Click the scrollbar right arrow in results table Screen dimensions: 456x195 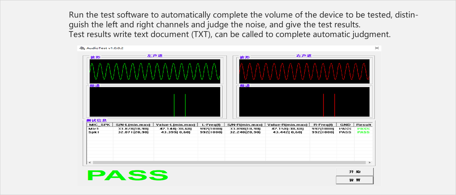pos(369,162)
